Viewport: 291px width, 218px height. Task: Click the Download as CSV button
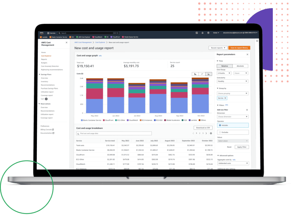[x=203, y=128]
